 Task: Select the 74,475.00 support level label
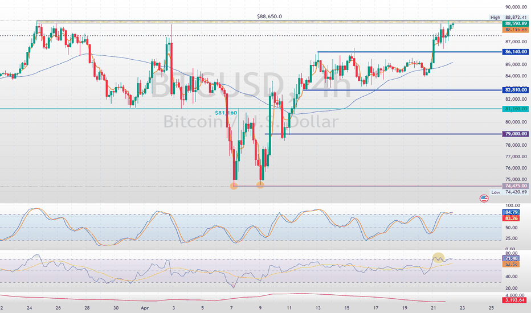click(516, 186)
